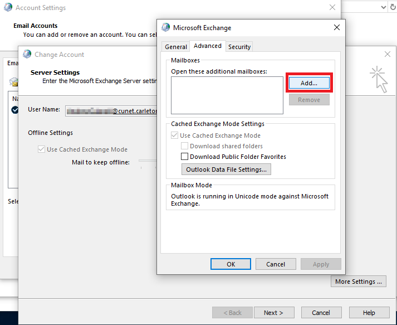Switch to the General tab

click(x=176, y=47)
